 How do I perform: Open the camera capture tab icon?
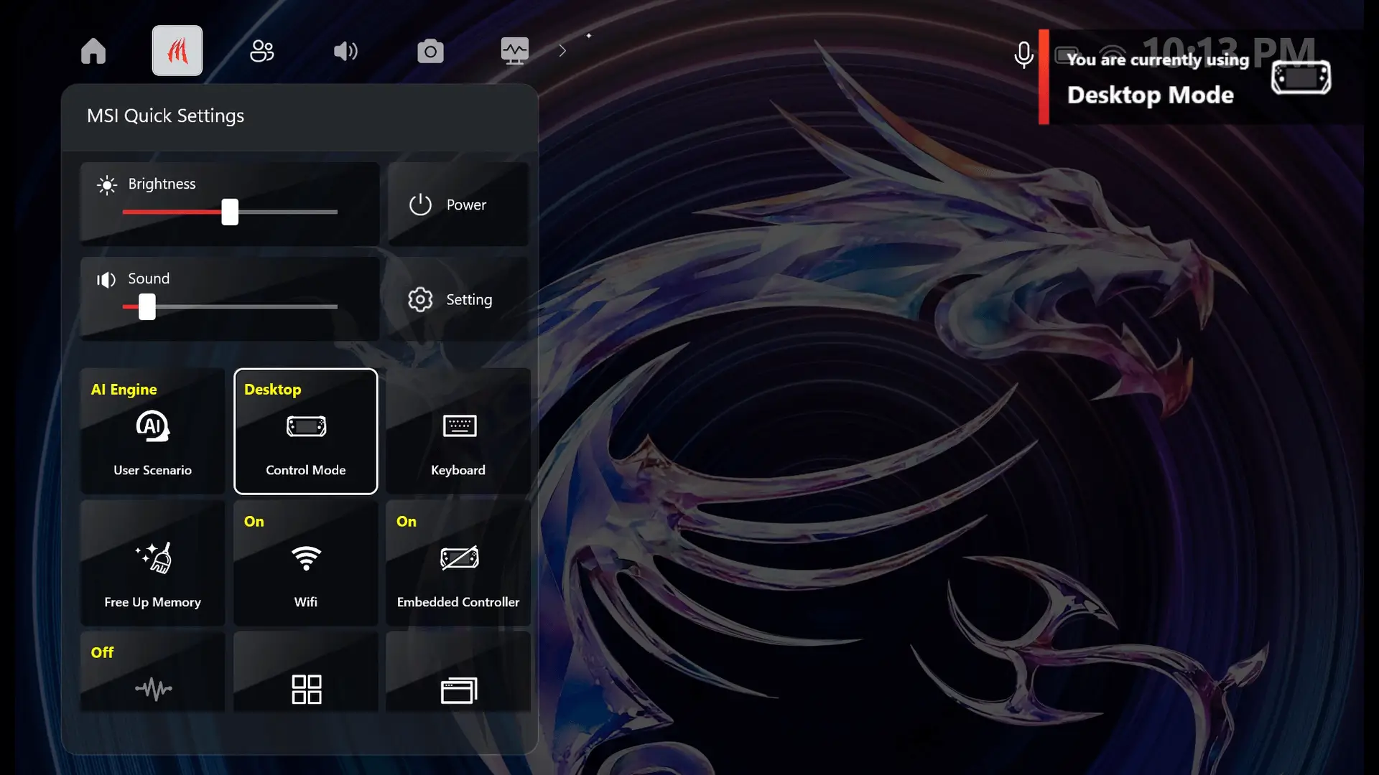tap(430, 51)
